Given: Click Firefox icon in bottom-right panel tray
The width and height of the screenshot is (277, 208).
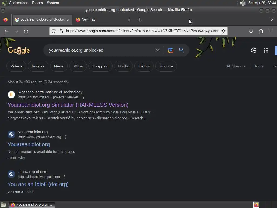Looking at the screenshot, I should 256,205.
